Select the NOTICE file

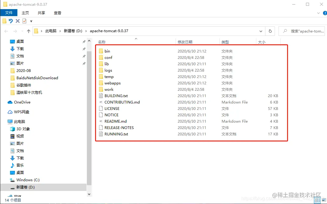point(111,115)
